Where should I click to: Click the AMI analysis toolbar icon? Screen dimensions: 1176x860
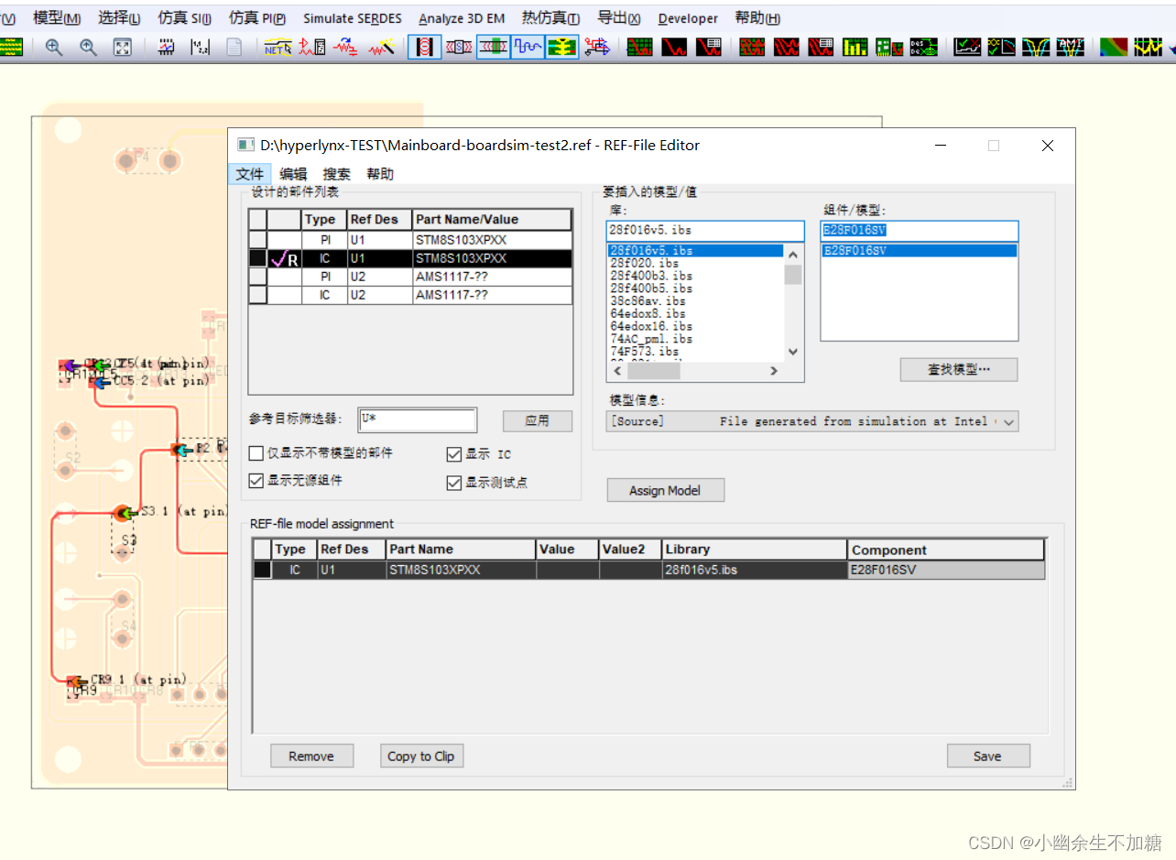[1070, 47]
